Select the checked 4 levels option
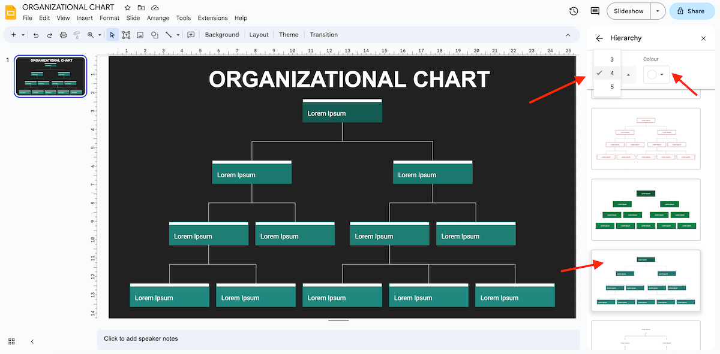 point(607,73)
